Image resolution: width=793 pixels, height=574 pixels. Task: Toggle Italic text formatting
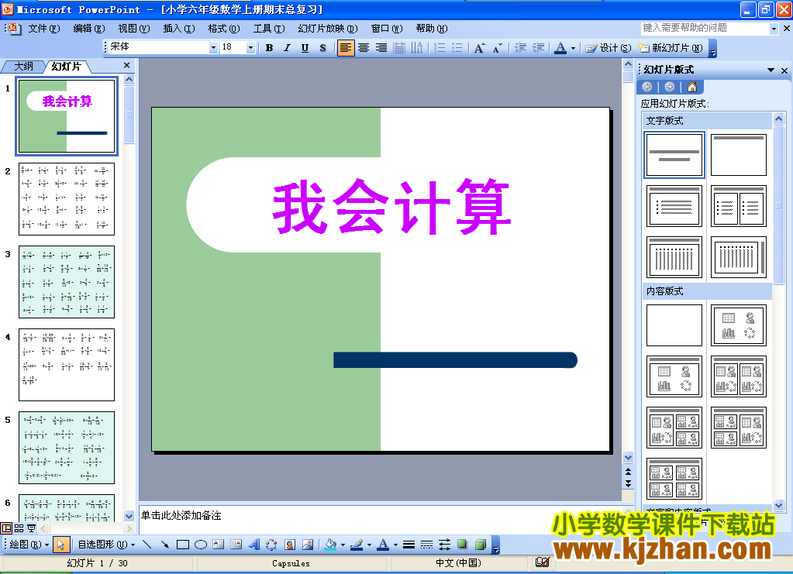tap(287, 48)
